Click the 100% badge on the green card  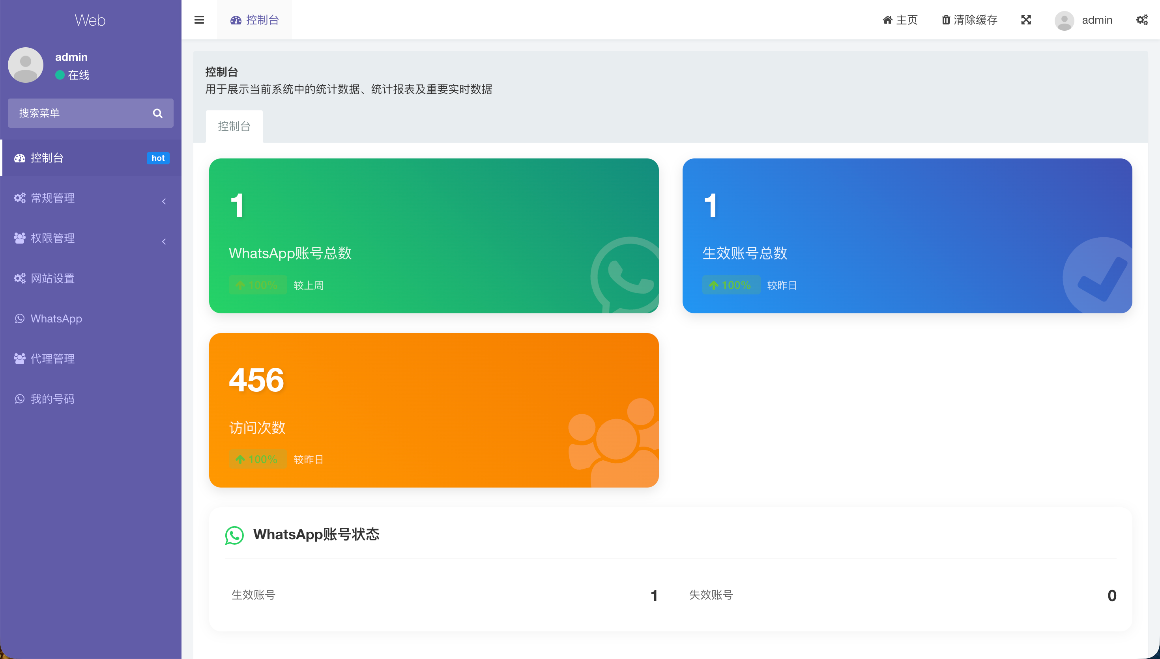pos(258,285)
